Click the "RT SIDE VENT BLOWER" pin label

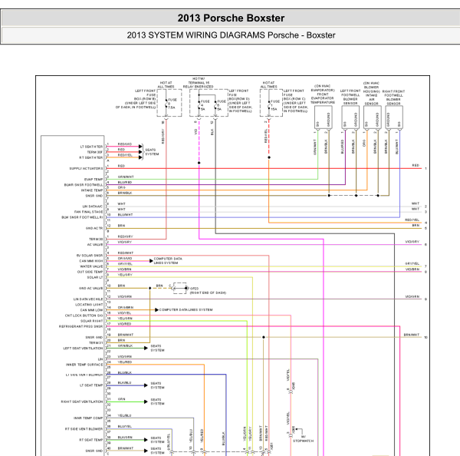84,429
